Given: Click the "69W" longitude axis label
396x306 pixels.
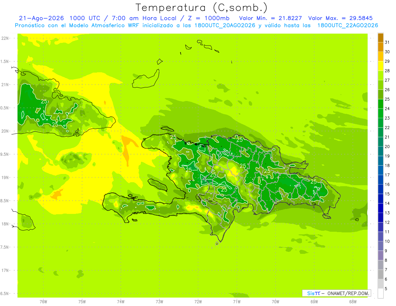Looking at the screenshot, I should [x=314, y=302].
